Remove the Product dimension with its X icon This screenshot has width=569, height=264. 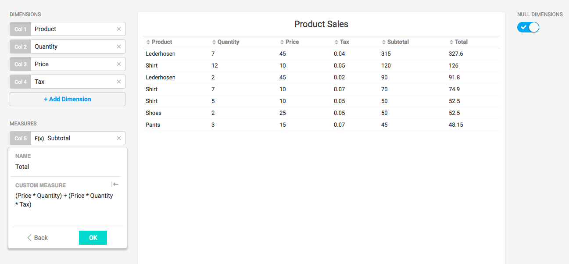click(119, 29)
